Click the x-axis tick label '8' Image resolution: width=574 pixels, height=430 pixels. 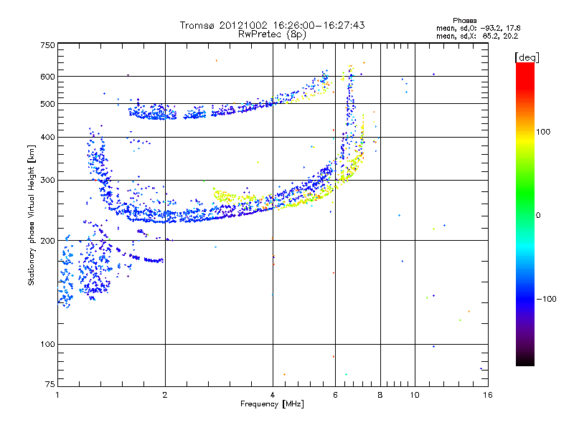pyautogui.click(x=380, y=395)
